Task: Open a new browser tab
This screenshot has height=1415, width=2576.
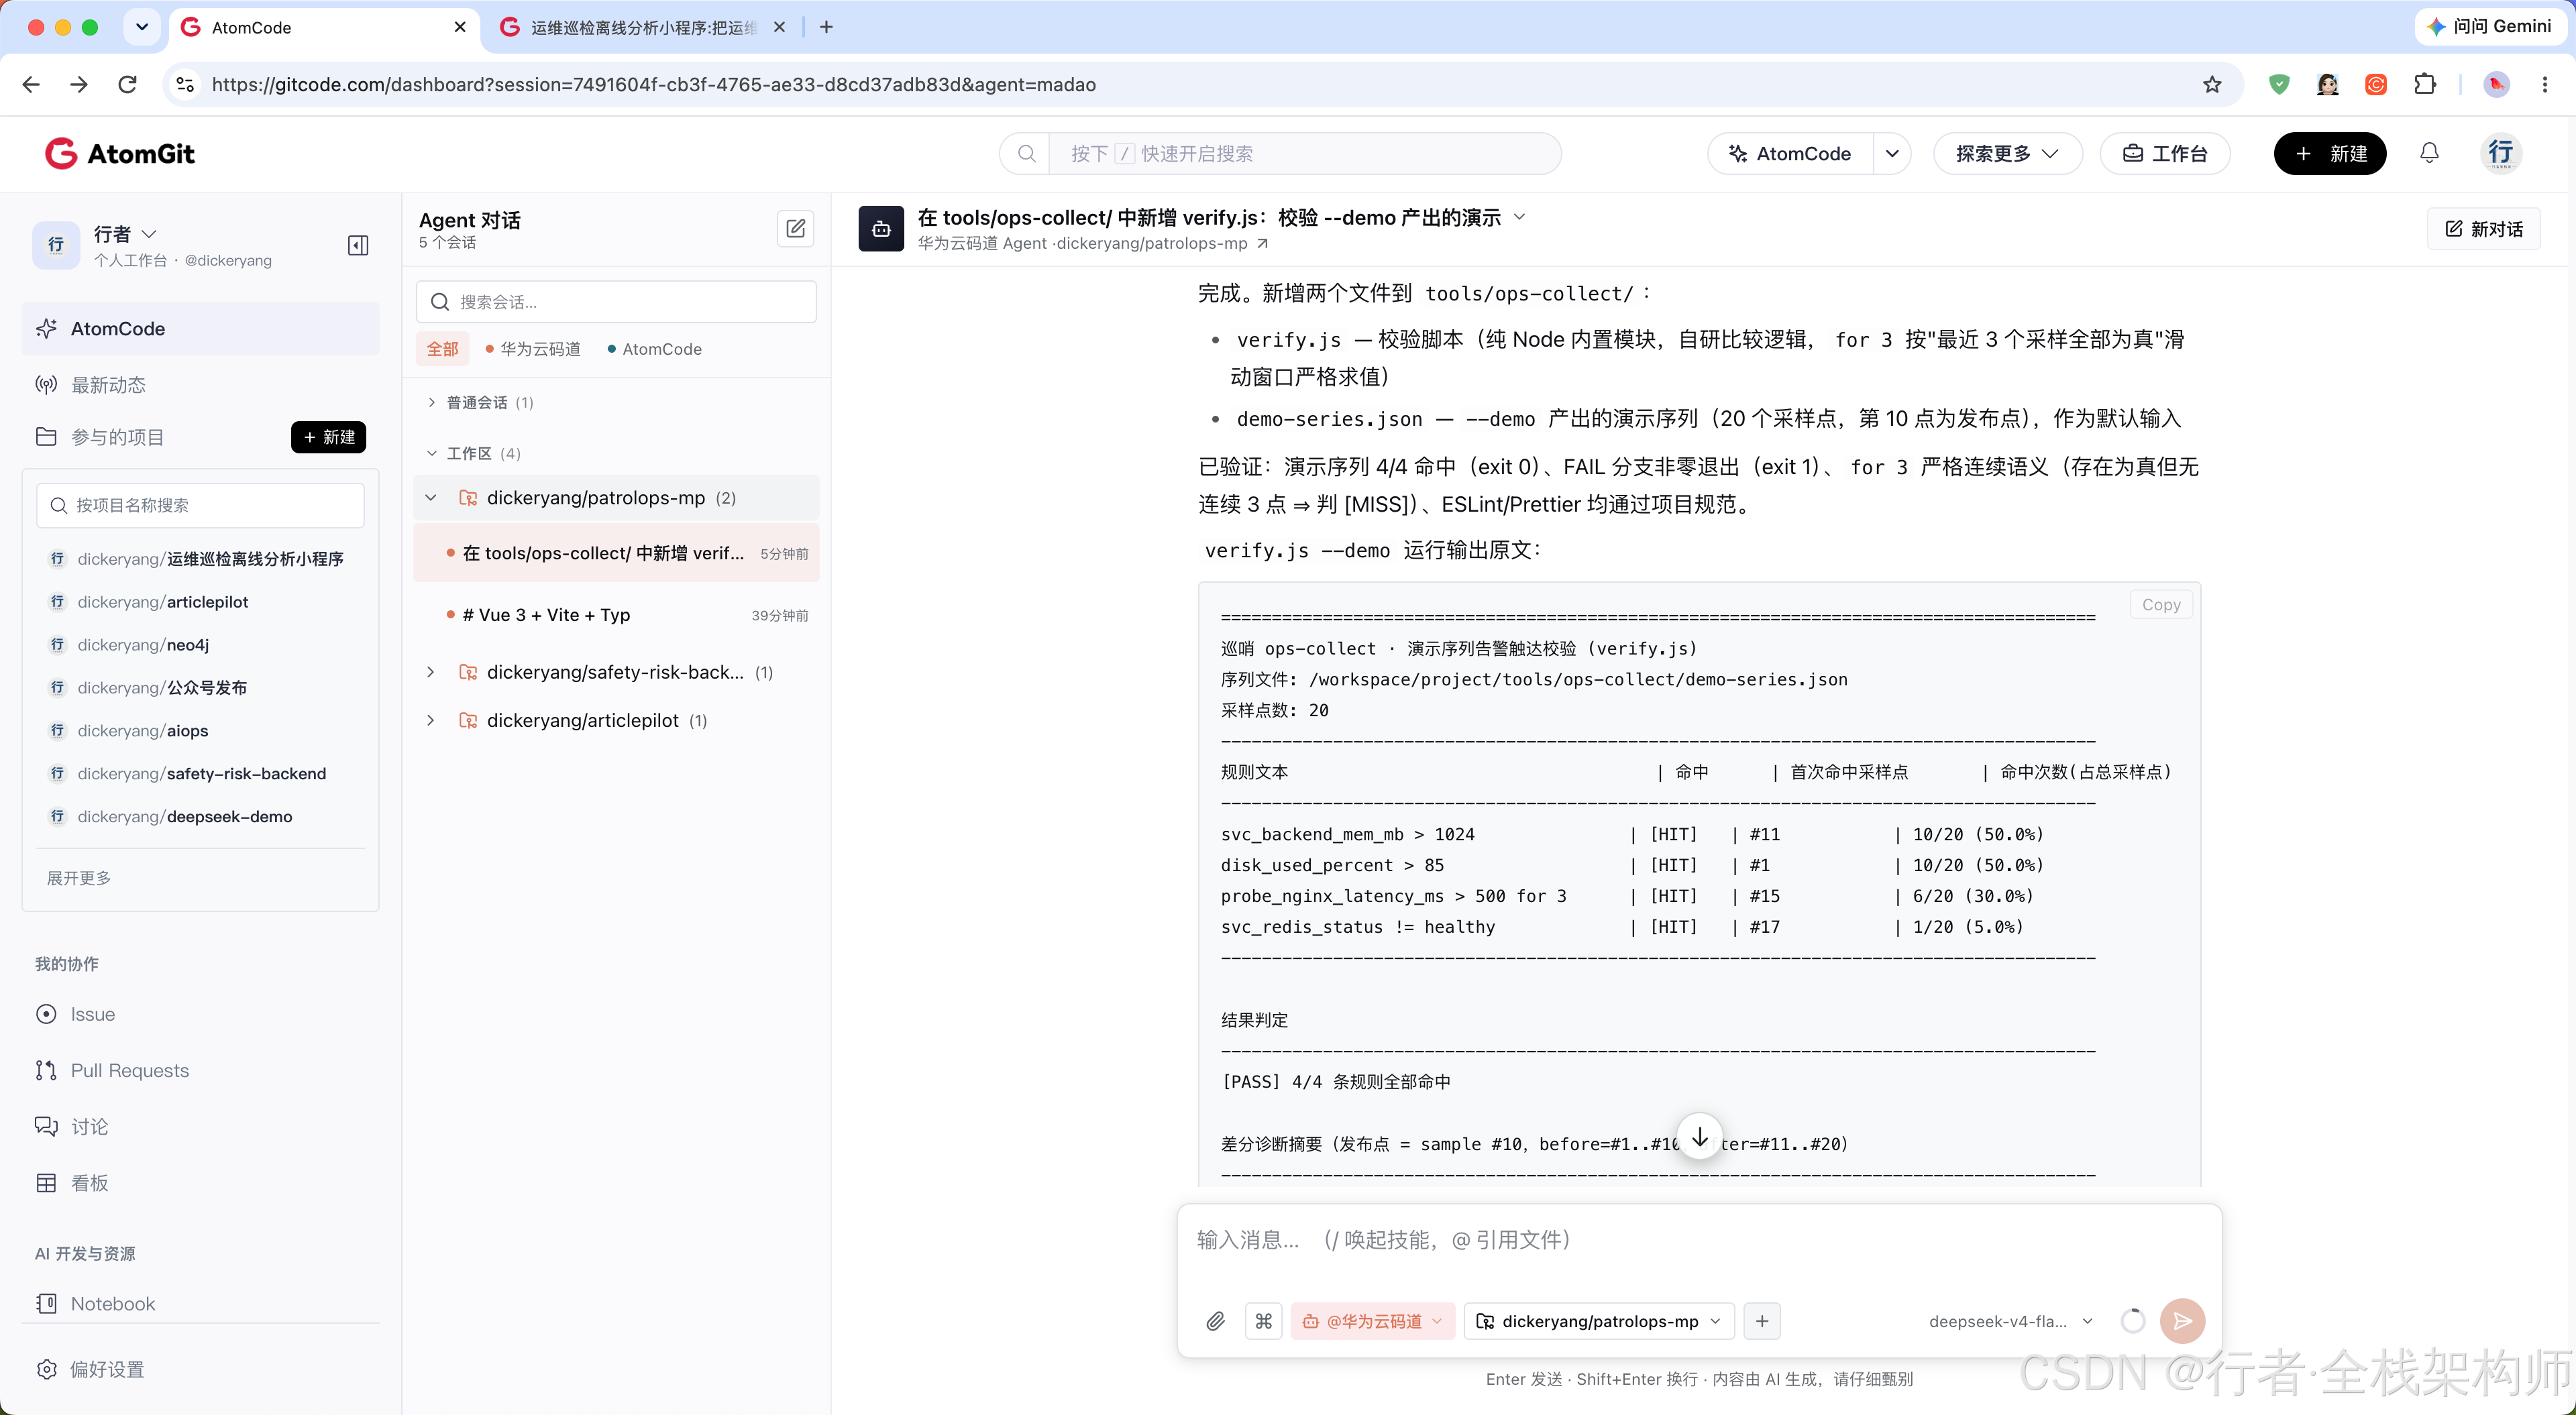Action: point(826,28)
